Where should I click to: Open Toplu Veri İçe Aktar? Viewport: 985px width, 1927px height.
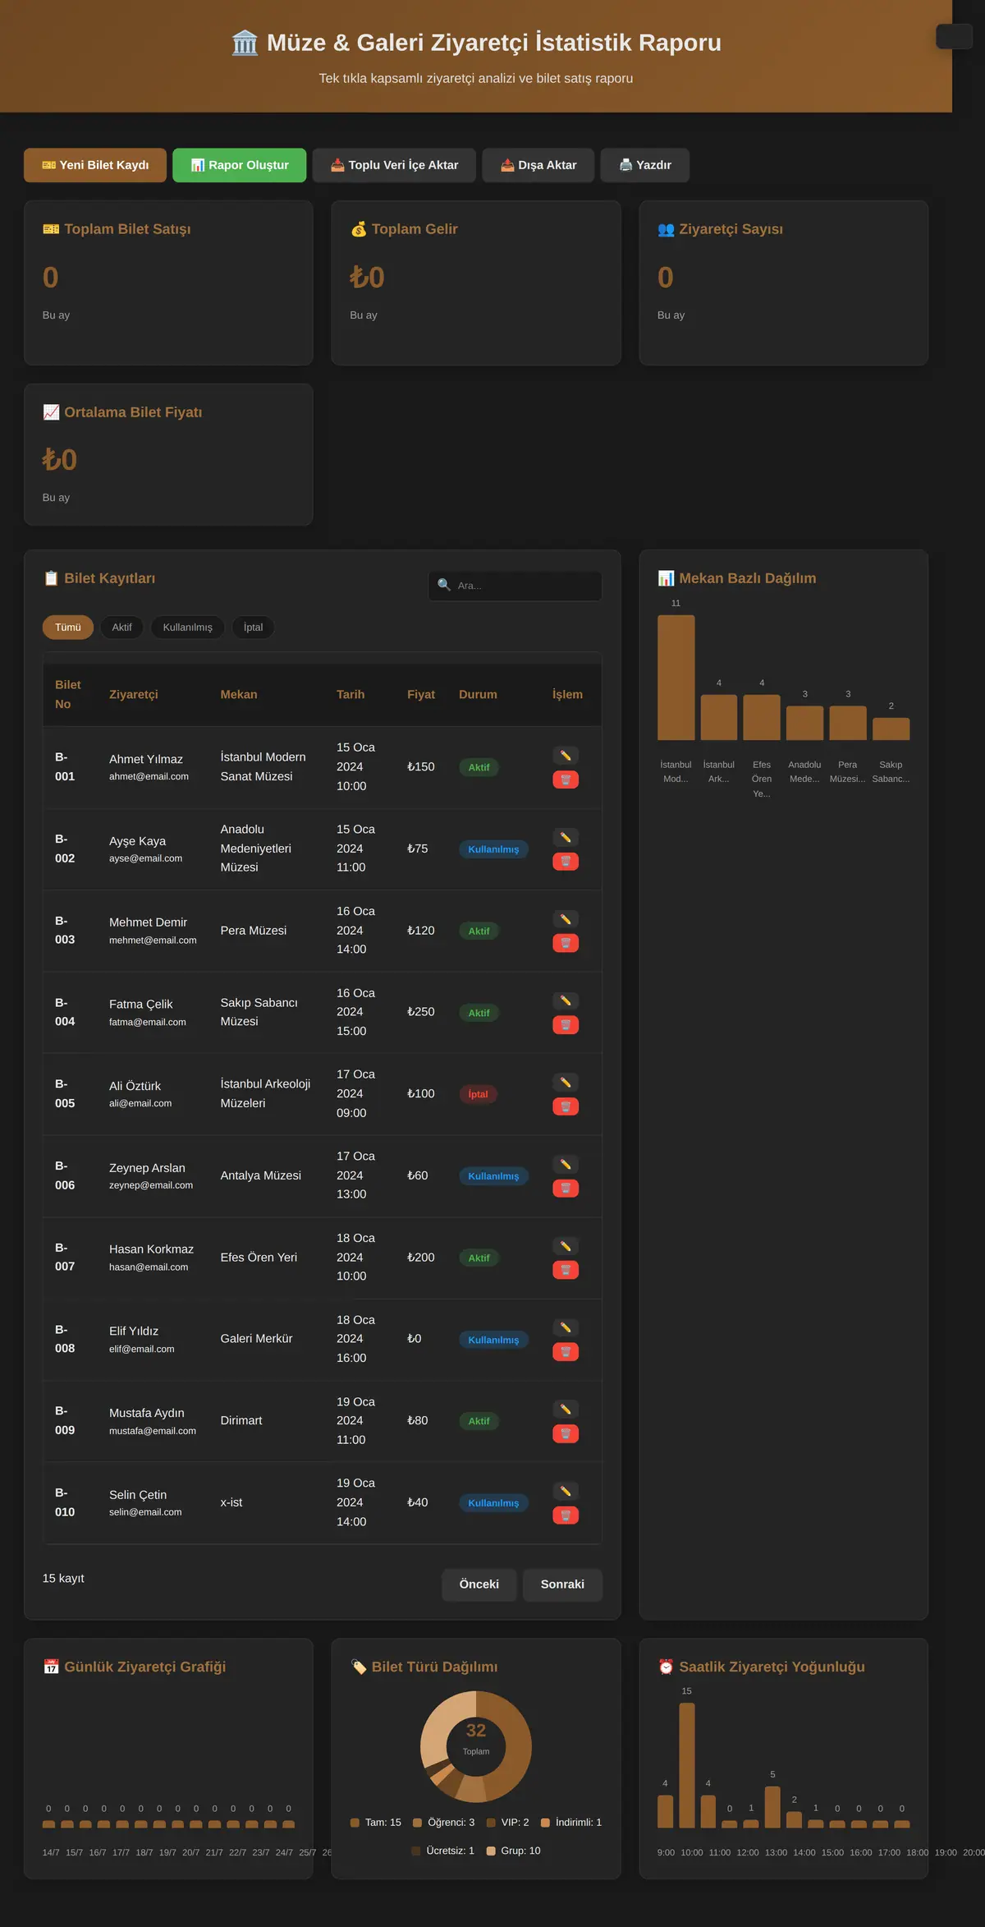tap(394, 165)
